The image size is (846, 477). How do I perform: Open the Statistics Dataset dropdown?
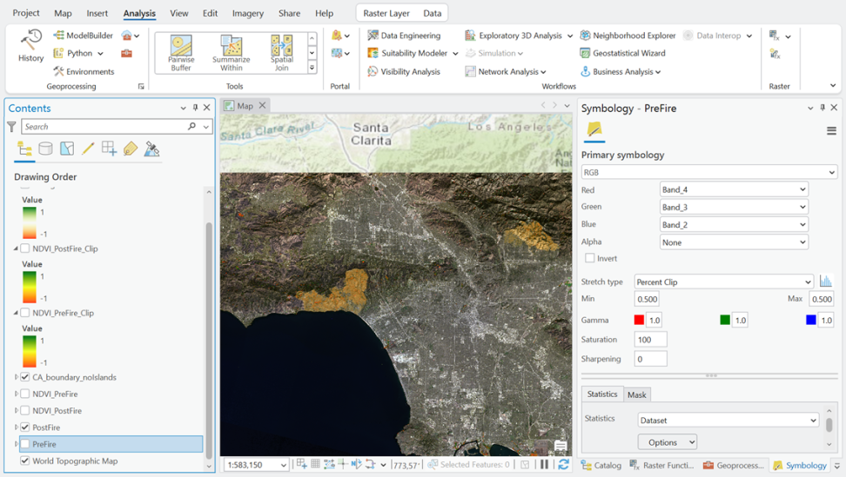pyautogui.click(x=728, y=420)
